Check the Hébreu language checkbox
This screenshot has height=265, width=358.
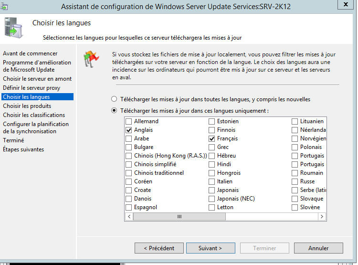pos(211,156)
